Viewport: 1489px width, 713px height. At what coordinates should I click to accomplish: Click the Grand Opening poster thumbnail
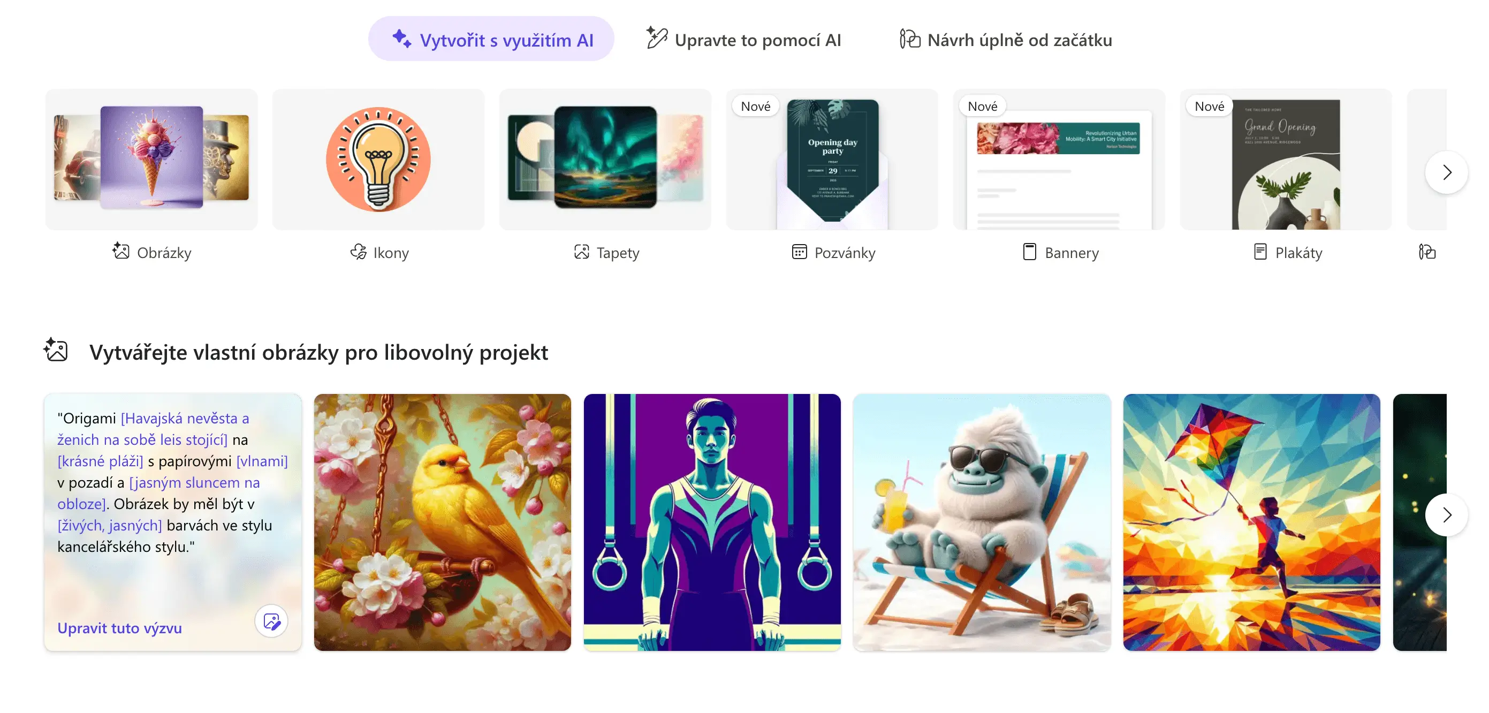pyautogui.click(x=1286, y=159)
